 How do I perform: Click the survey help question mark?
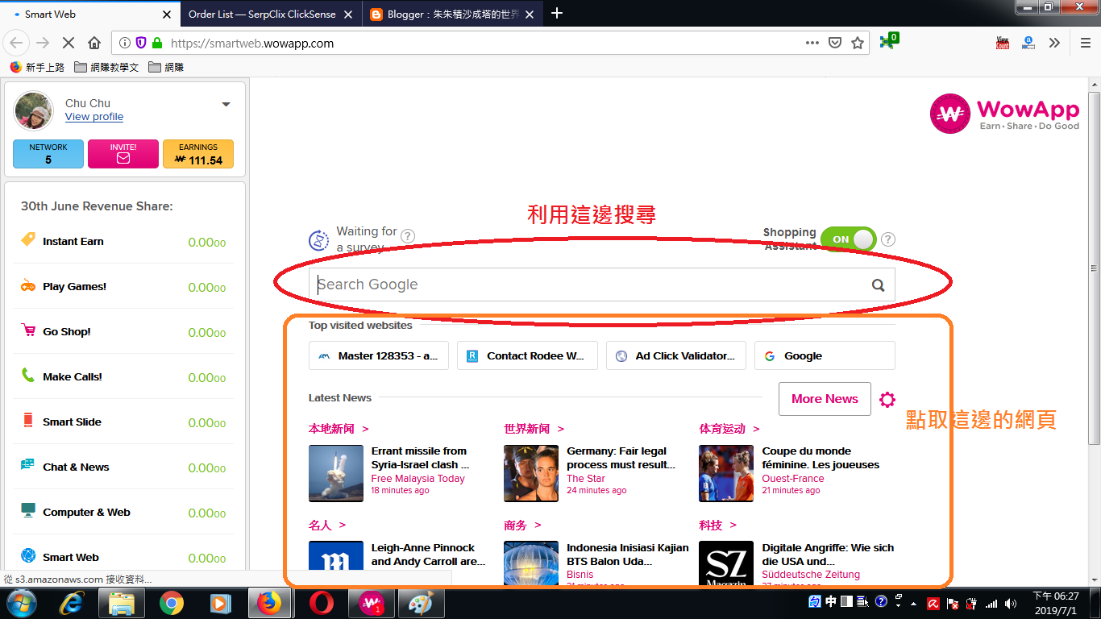point(408,236)
